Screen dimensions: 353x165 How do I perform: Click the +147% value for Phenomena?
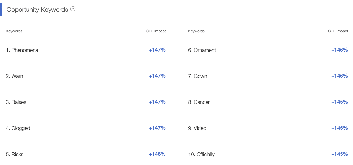[x=157, y=50]
